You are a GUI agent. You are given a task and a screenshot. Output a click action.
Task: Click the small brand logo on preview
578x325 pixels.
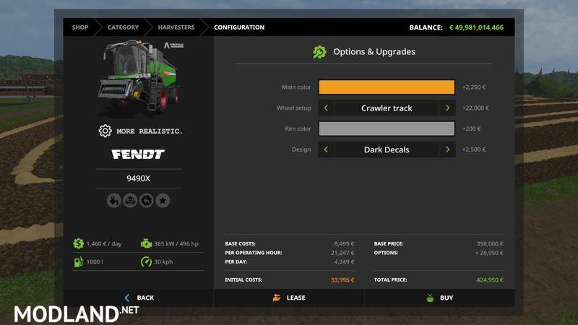pyautogui.click(x=173, y=45)
